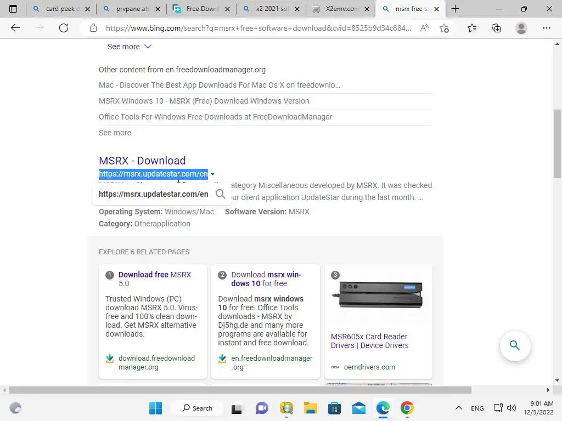
Task: Click the vertical scrollbar thumb
Action: (557, 143)
